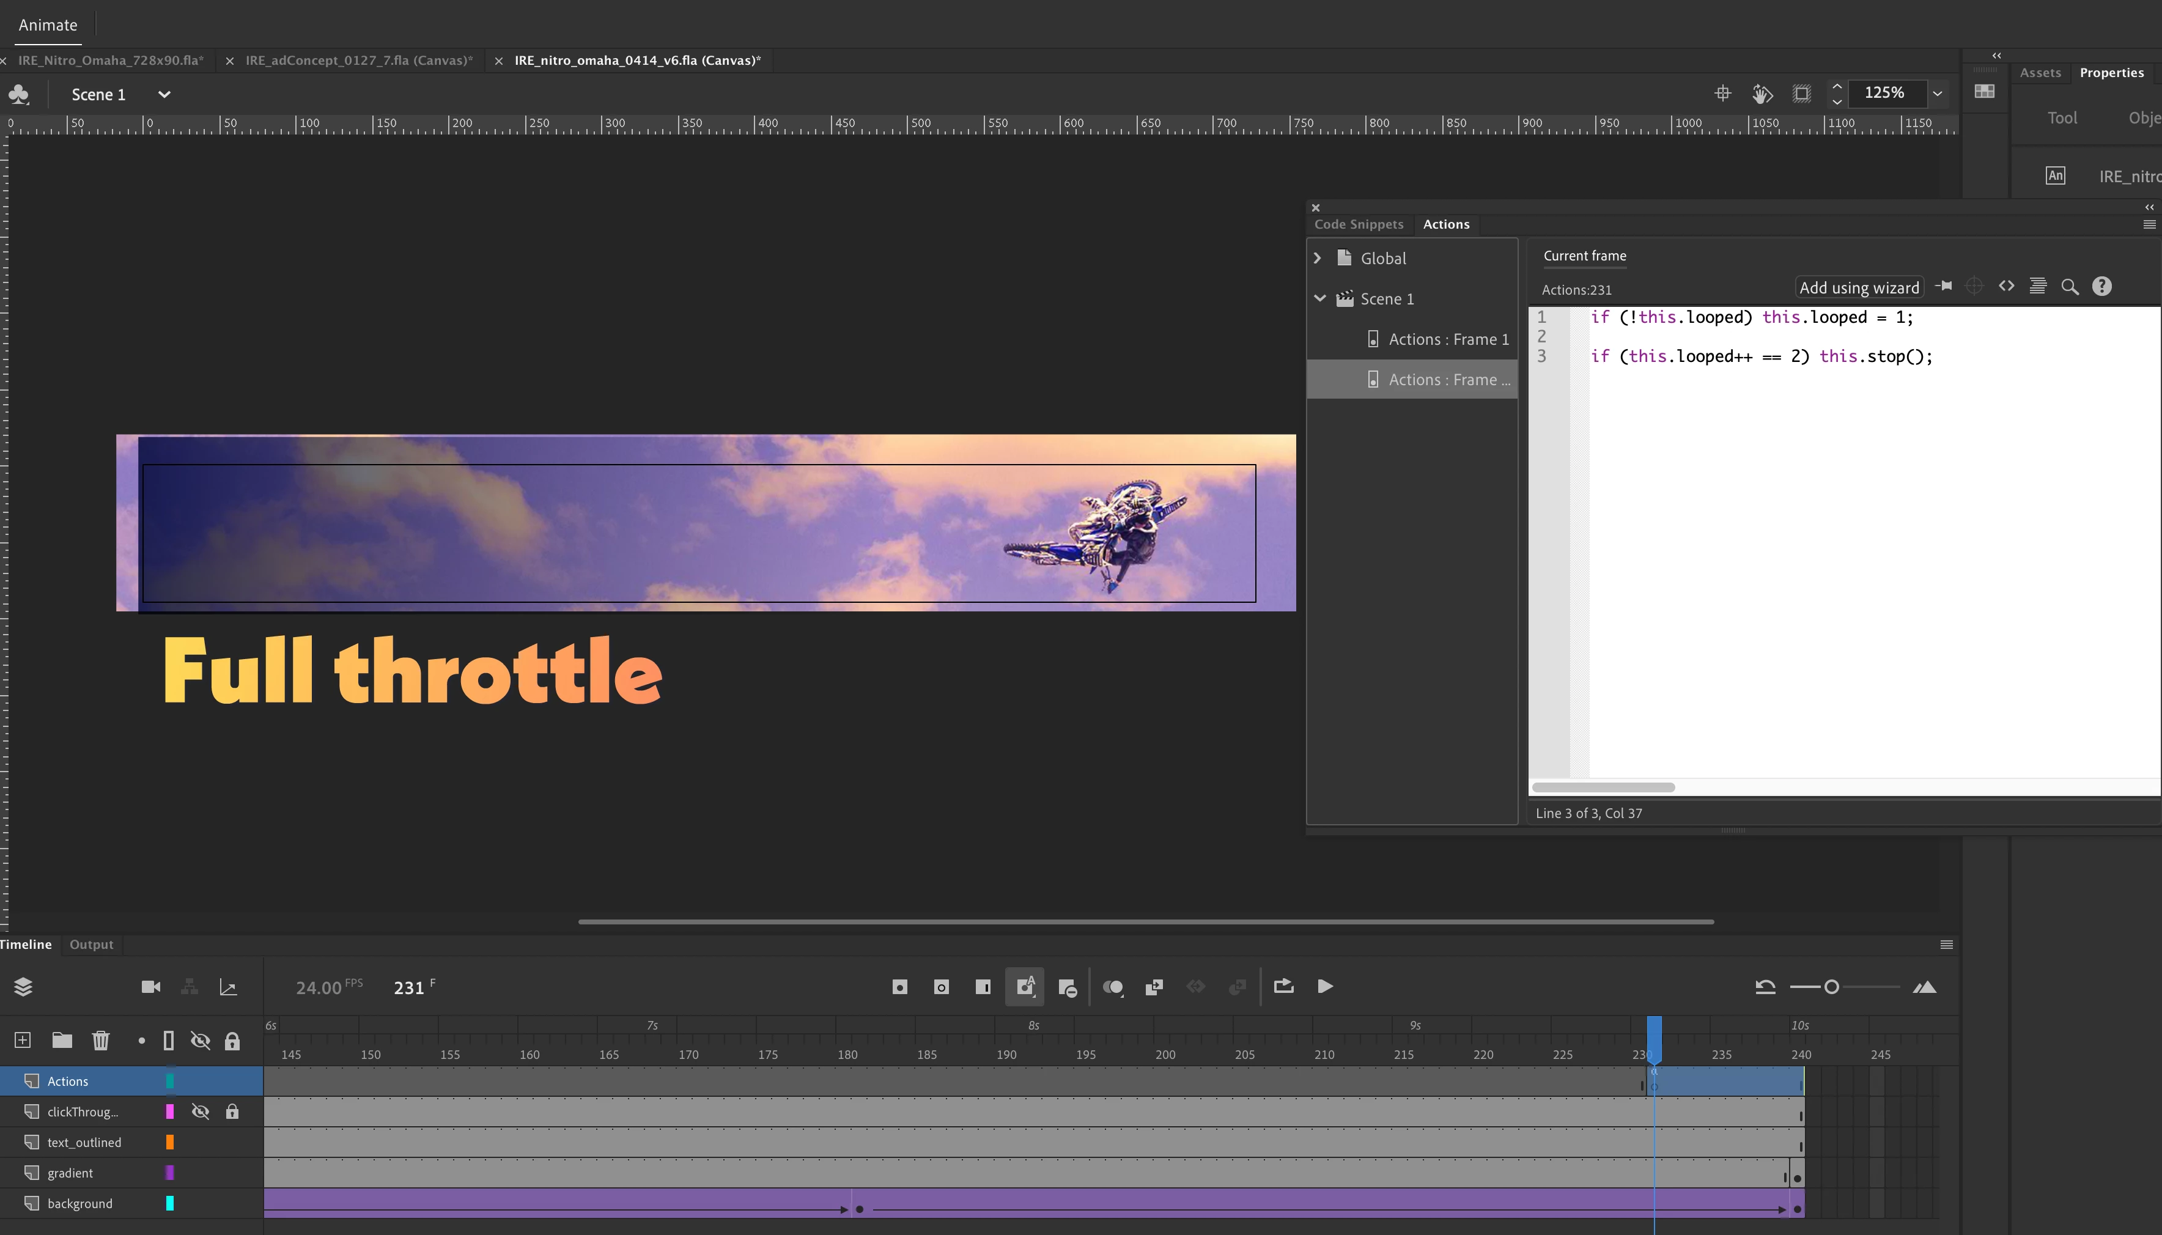Collapse the Scene 1 tree node

[x=1319, y=298]
